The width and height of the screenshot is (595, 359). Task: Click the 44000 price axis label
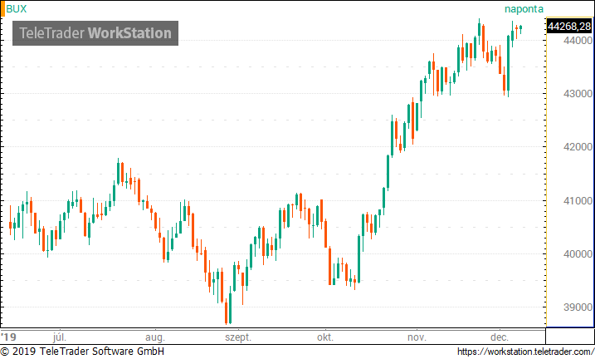578,40
